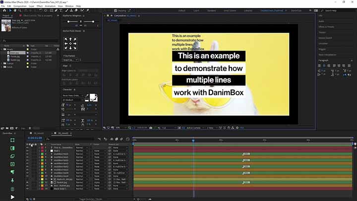Open the Composition menu

click(20, 6)
